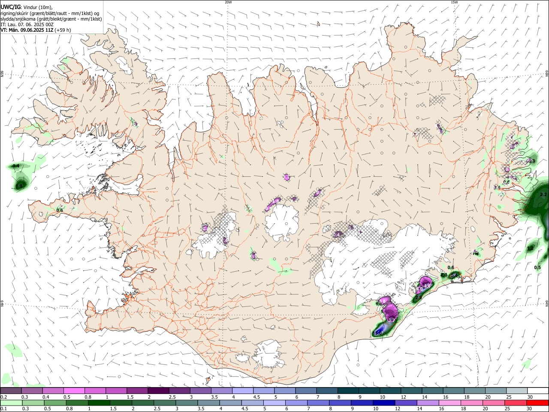
Task: Select the top legend swatch between 0.2 and 0.3
Action: 11,391
